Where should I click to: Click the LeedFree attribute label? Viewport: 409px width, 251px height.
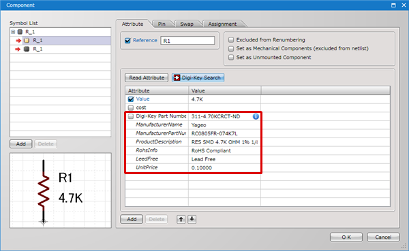point(147,158)
